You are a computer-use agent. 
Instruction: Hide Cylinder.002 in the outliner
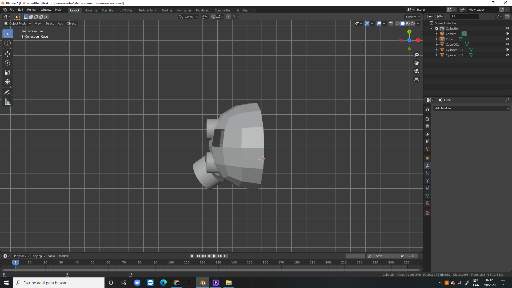pos(507,55)
